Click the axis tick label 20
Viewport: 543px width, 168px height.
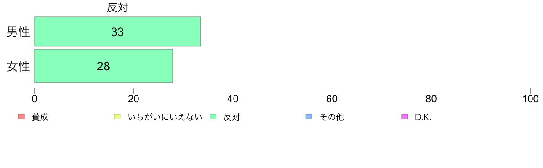pos(133,99)
